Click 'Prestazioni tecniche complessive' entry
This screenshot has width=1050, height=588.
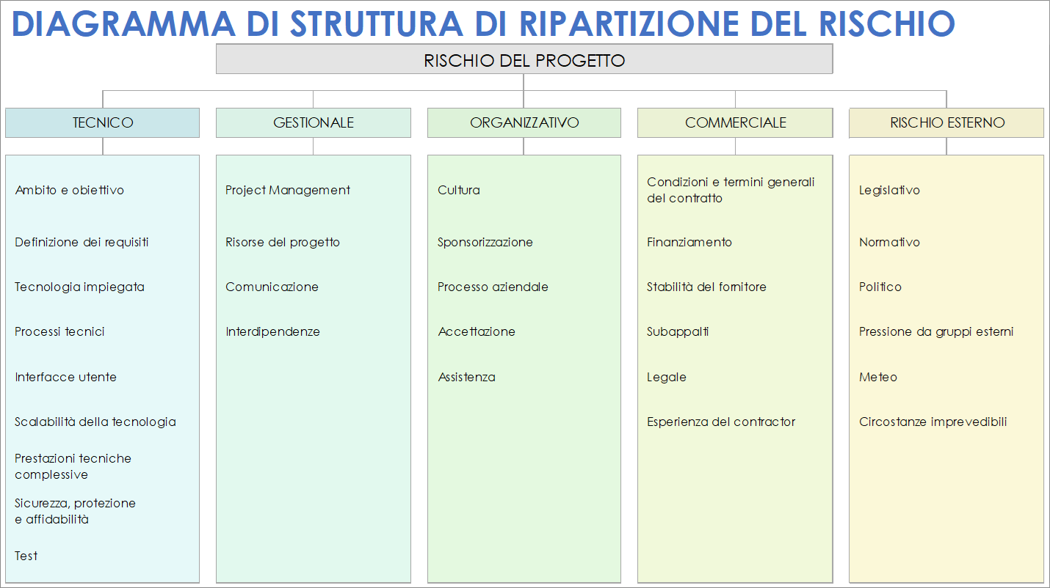pyautogui.click(x=73, y=466)
